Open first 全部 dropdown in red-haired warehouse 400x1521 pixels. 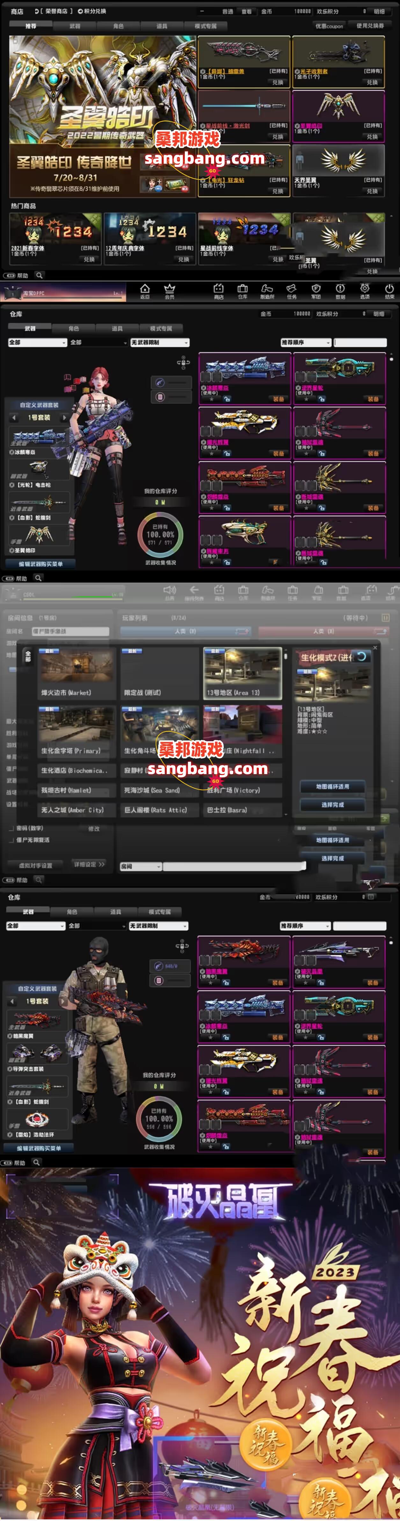pos(37,342)
